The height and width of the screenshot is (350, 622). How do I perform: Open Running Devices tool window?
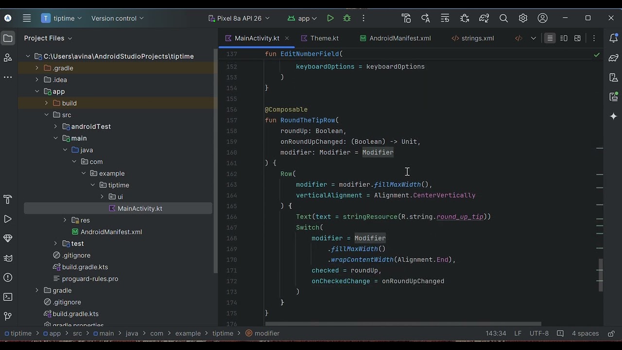click(x=614, y=97)
